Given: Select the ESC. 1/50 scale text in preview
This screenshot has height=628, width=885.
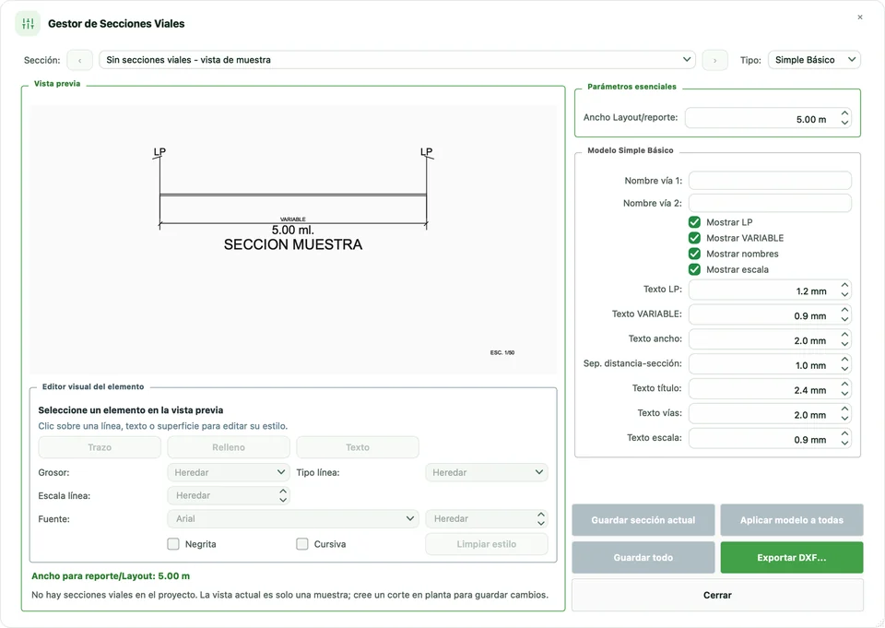Looking at the screenshot, I should click(x=502, y=352).
